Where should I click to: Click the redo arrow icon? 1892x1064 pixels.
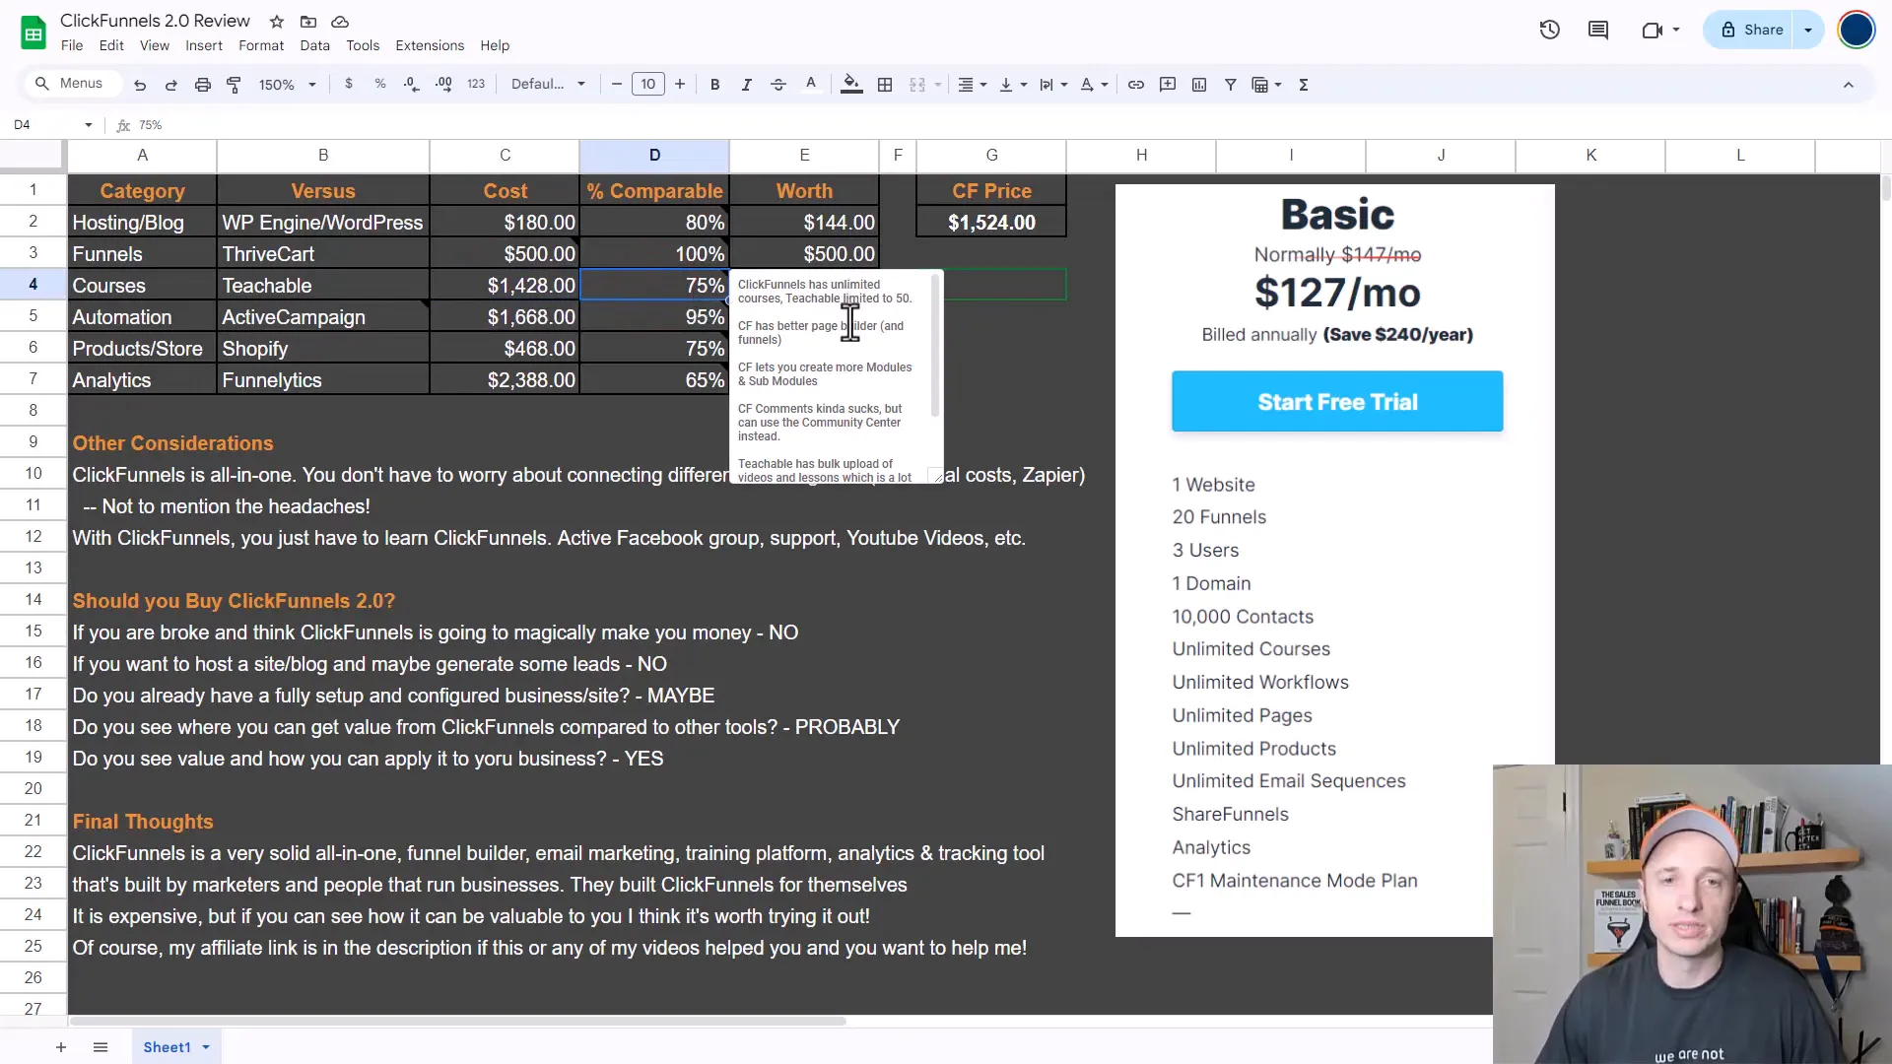point(171,85)
